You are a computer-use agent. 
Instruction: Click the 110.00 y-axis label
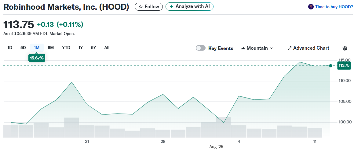pos(344,80)
